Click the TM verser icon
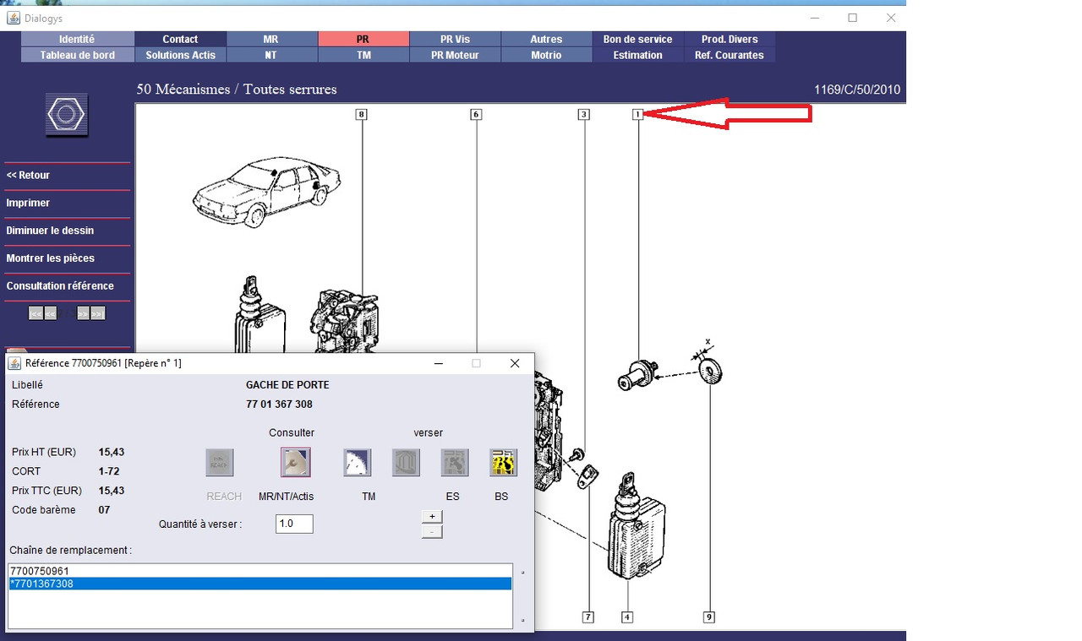The image size is (1082, 641). coord(358,462)
